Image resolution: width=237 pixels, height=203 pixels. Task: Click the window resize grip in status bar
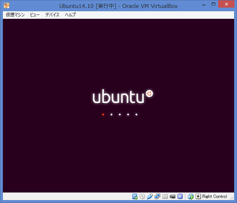[232, 198]
